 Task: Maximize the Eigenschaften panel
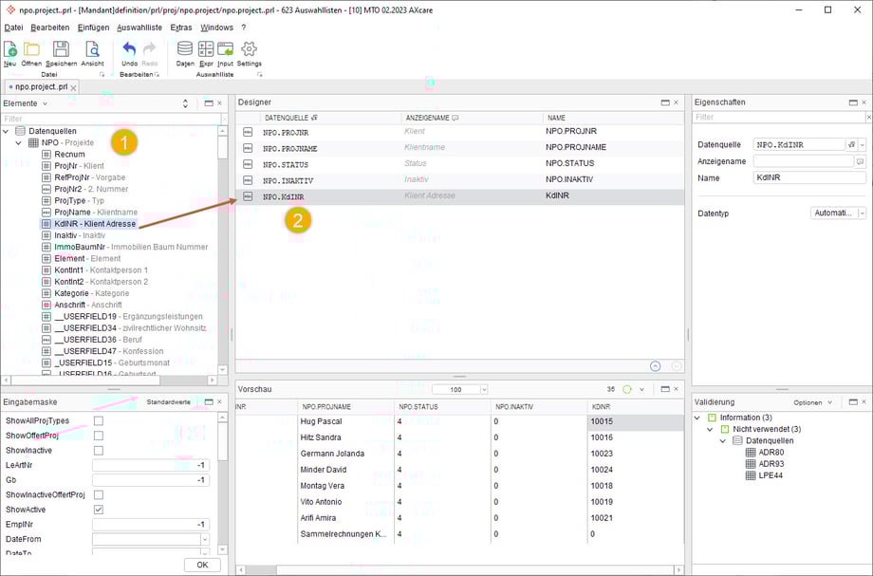(x=853, y=102)
